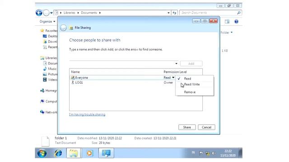
Task: Open Read permission dropdown for Everyone
Action: point(169,77)
